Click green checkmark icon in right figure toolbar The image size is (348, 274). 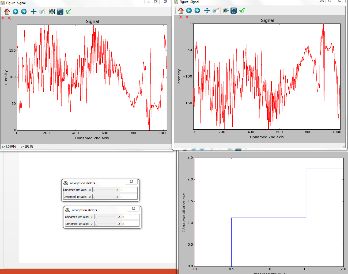click(x=242, y=10)
